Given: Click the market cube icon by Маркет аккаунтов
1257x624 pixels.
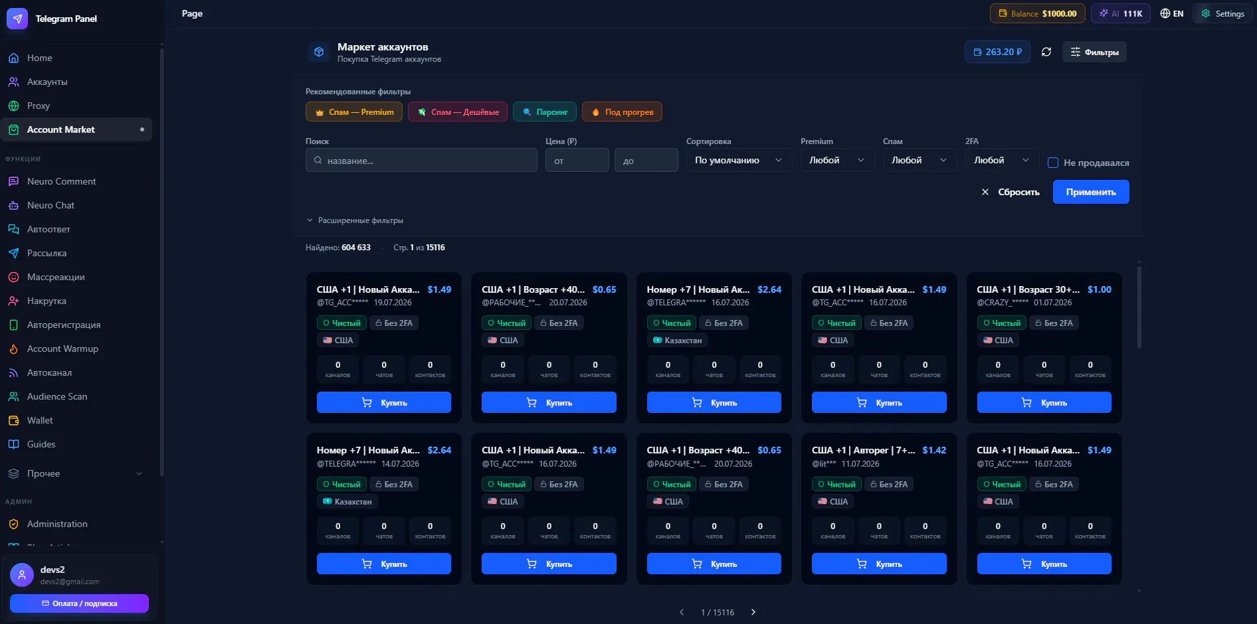Looking at the screenshot, I should click(319, 52).
